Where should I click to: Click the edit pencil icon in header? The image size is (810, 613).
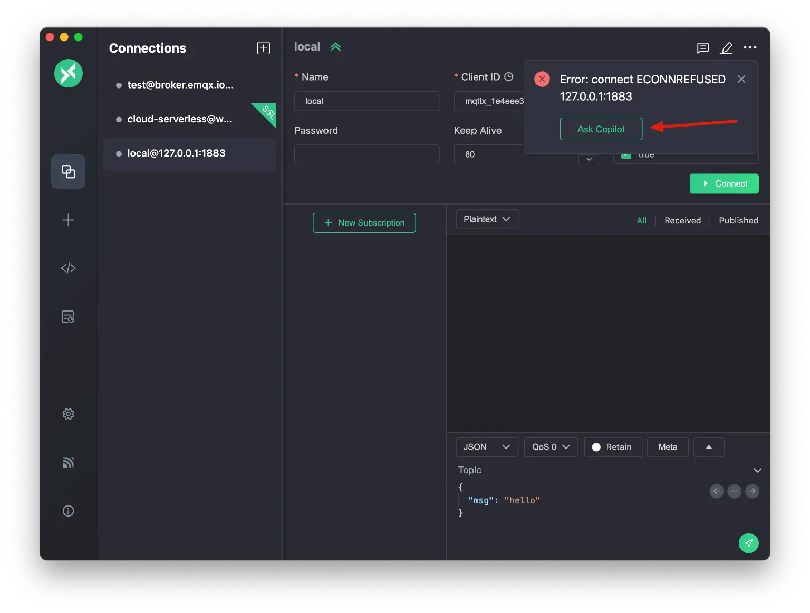(x=726, y=48)
